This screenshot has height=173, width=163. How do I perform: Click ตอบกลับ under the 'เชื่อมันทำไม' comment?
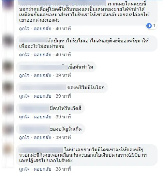(x=43, y=75)
